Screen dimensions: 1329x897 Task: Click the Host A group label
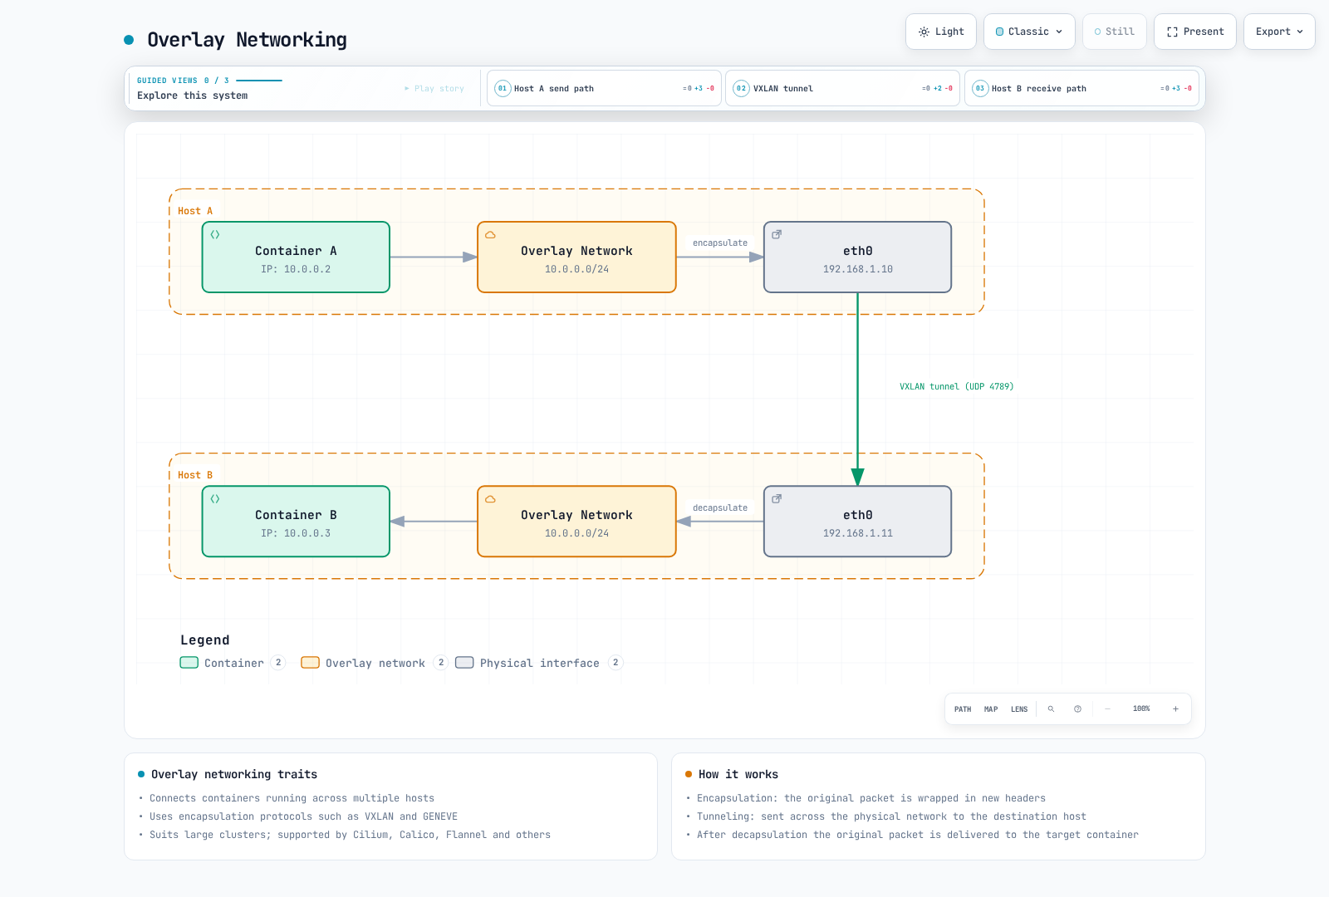click(195, 211)
